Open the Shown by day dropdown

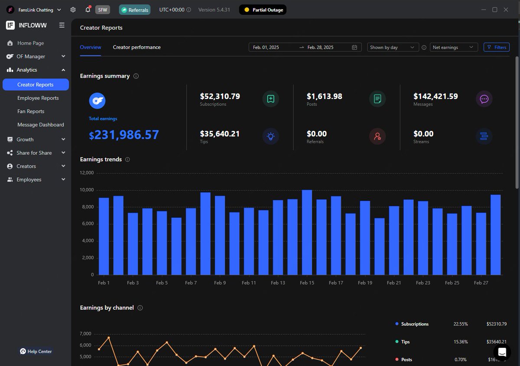[392, 47]
